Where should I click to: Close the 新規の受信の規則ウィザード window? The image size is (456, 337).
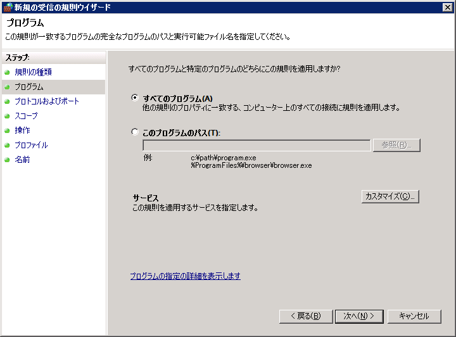coord(448,7)
